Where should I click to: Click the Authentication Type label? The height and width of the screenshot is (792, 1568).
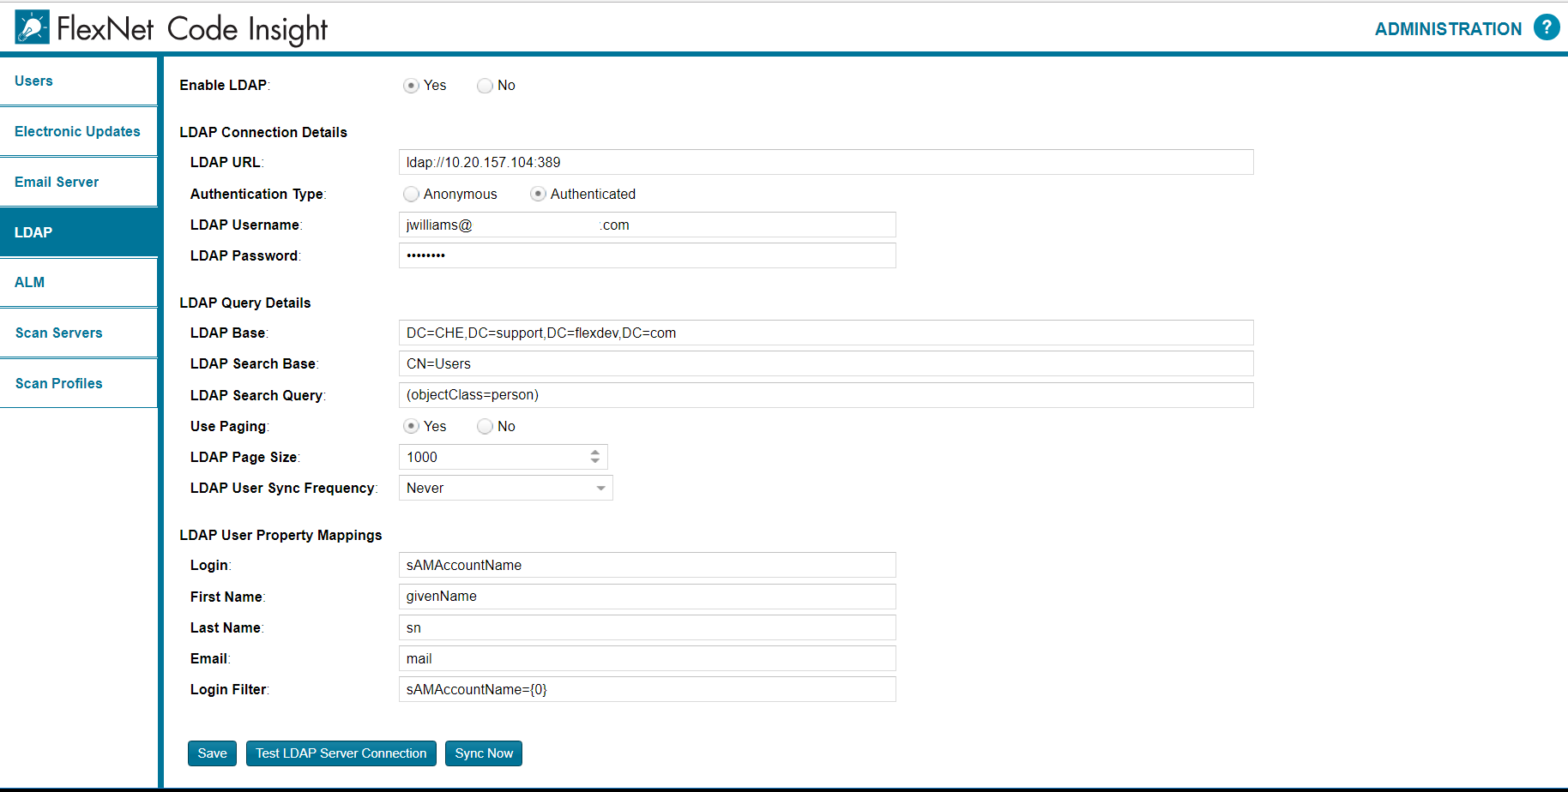pos(258,195)
